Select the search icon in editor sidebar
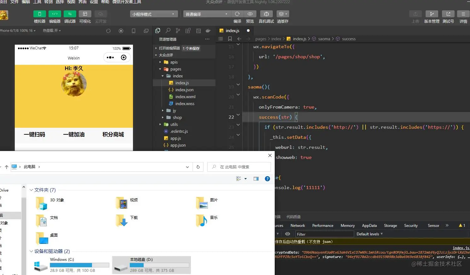Image resolution: width=470 pixels, height=275 pixels. coord(168,31)
